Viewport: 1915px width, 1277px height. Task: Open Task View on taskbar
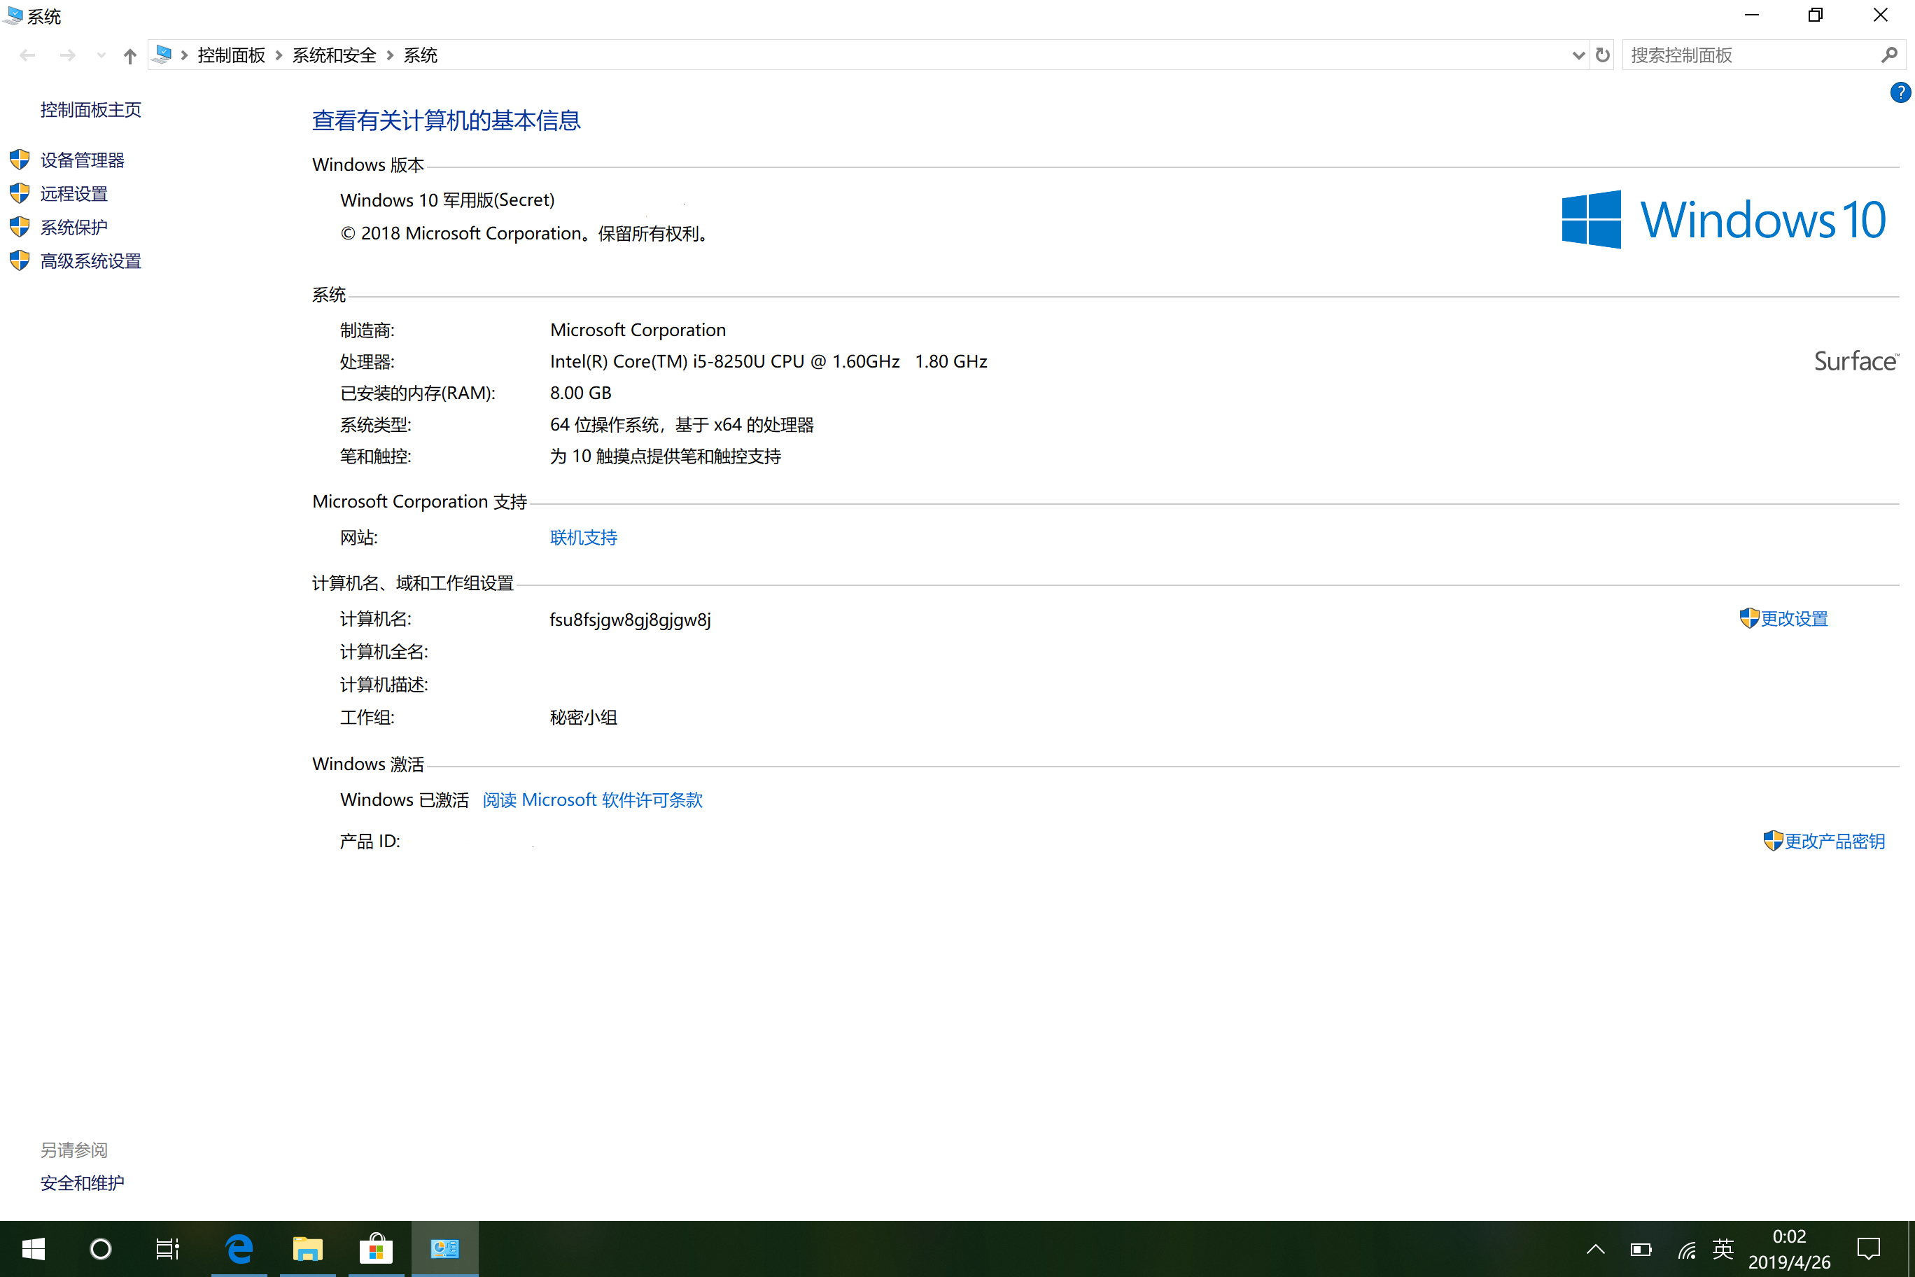(167, 1248)
